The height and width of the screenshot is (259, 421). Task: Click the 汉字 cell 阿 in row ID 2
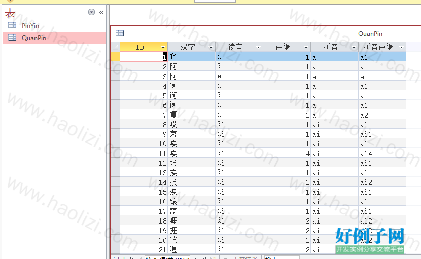pyautogui.click(x=192, y=66)
